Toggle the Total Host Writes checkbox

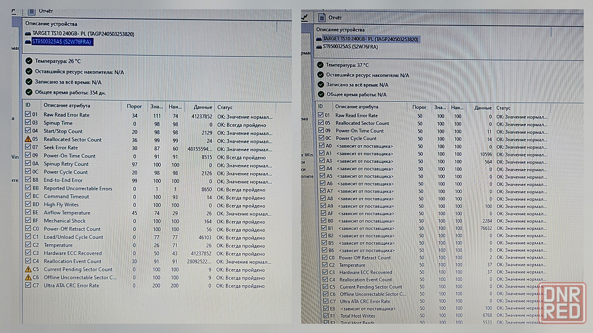coord(324,316)
